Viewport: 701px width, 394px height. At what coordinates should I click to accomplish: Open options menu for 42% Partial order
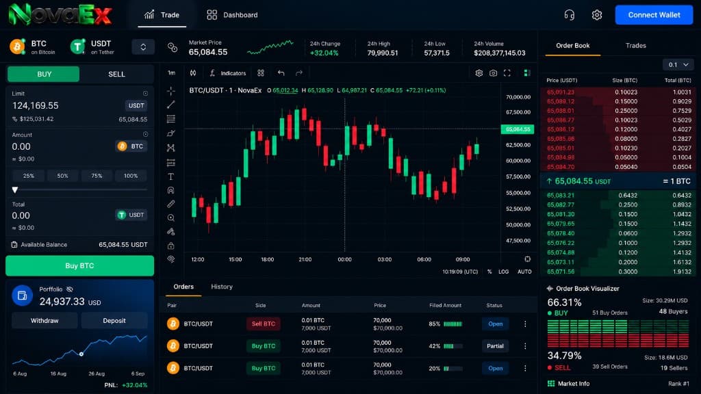(x=525, y=346)
